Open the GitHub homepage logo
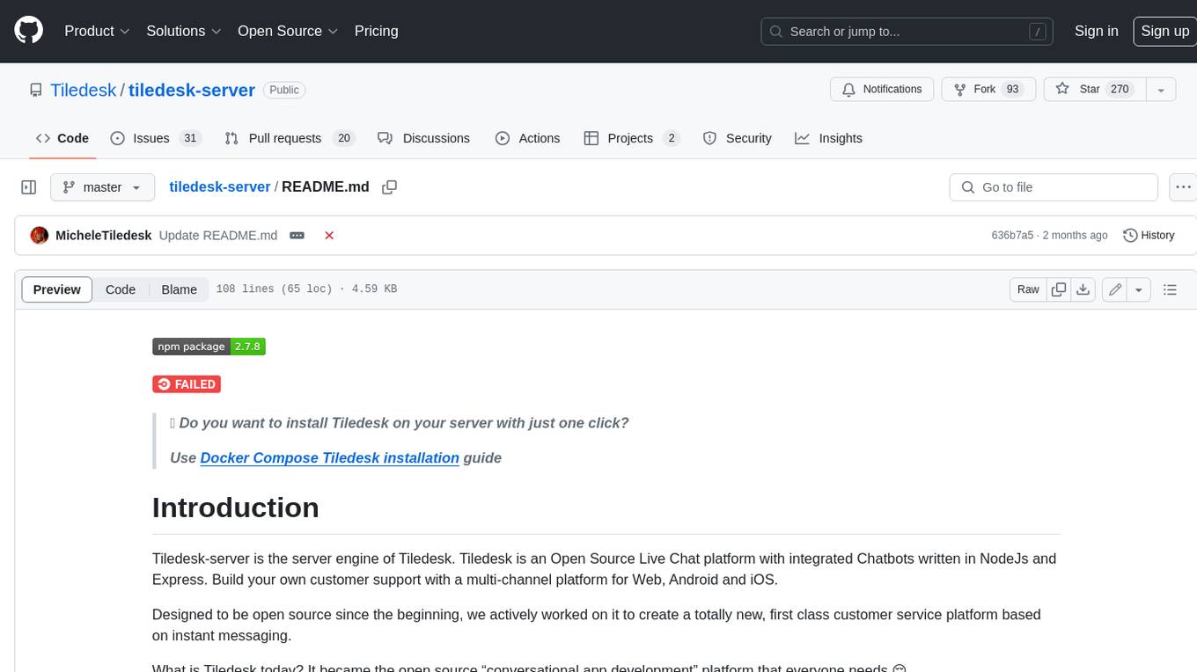The width and height of the screenshot is (1197, 672). (28, 31)
